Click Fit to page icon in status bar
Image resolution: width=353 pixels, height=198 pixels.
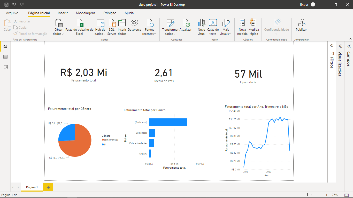(x=347, y=195)
